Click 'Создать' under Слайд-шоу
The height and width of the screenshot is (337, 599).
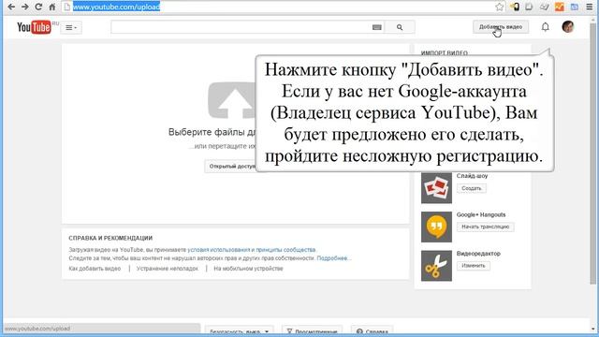point(472,188)
